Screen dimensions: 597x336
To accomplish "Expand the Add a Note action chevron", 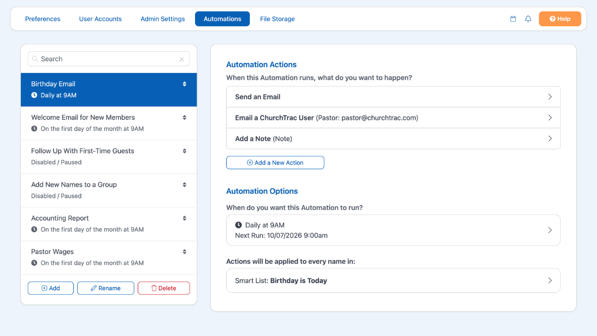I will click(550, 139).
